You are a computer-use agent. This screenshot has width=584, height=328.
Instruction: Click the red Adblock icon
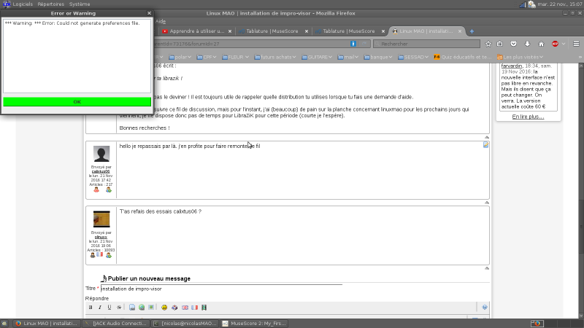[x=555, y=44]
